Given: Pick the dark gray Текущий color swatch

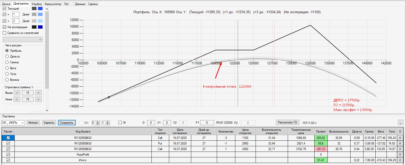Looking at the screenshot, I should point(34,8).
